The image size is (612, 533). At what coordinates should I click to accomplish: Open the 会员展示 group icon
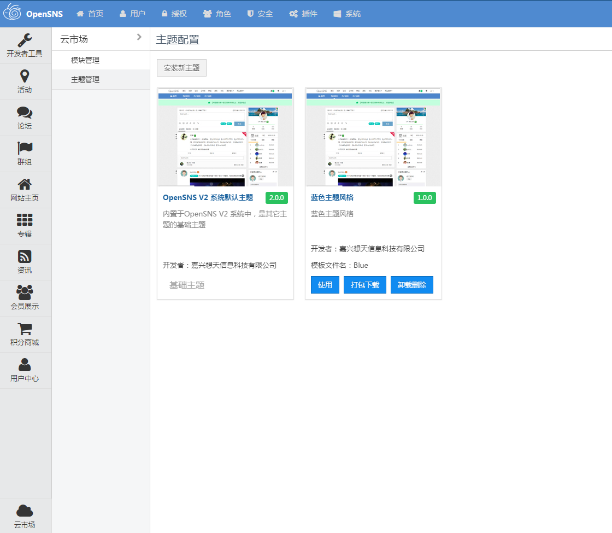pos(25,292)
